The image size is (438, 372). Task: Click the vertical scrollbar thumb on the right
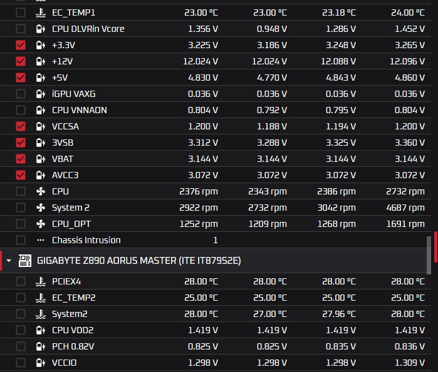(x=435, y=248)
